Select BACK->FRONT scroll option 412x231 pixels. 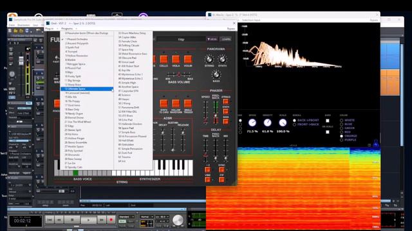(x=295, y=121)
